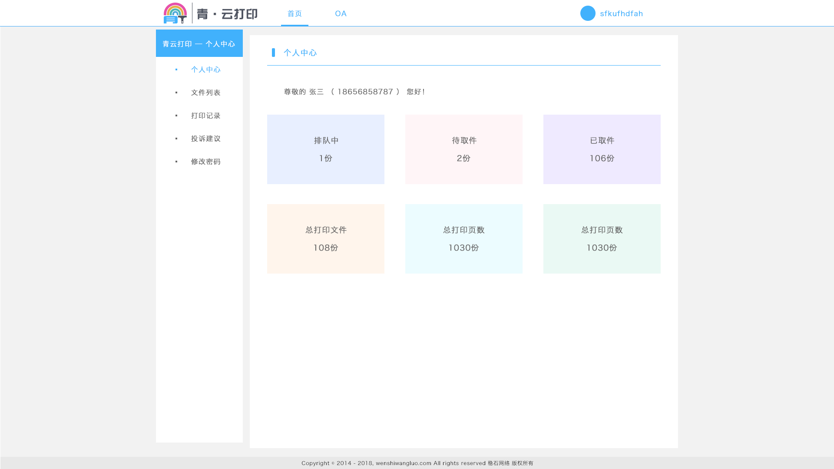Click the green 总打印页数 1030份 card
The width and height of the screenshot is (834, 469).
602,239
